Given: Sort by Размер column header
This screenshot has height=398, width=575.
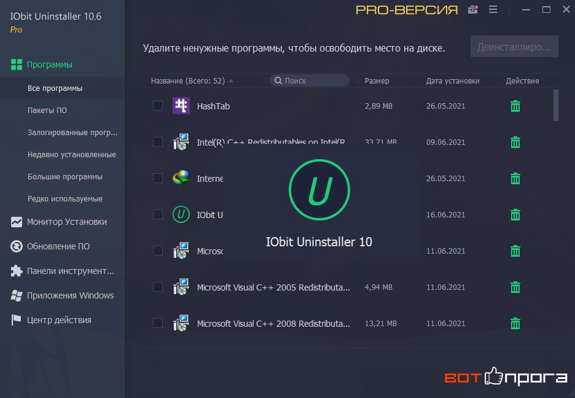Looking at the screenshot, I should coord(377,80).
